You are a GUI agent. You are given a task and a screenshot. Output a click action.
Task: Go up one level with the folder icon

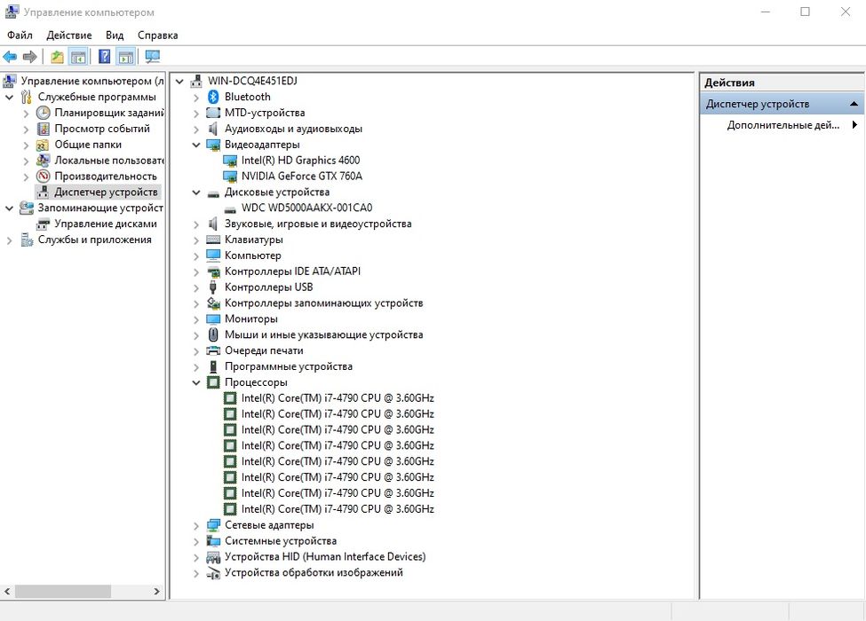pyautogui.click(x=57, y=56)
